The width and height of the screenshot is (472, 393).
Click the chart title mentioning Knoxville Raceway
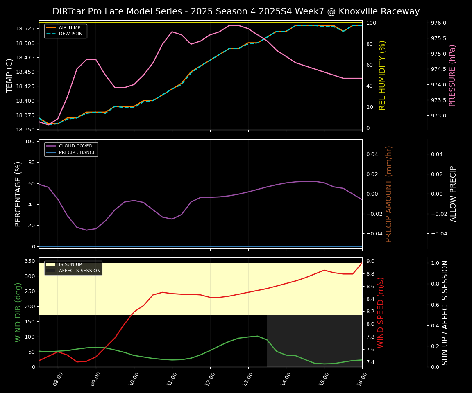(x=236, y=11)
